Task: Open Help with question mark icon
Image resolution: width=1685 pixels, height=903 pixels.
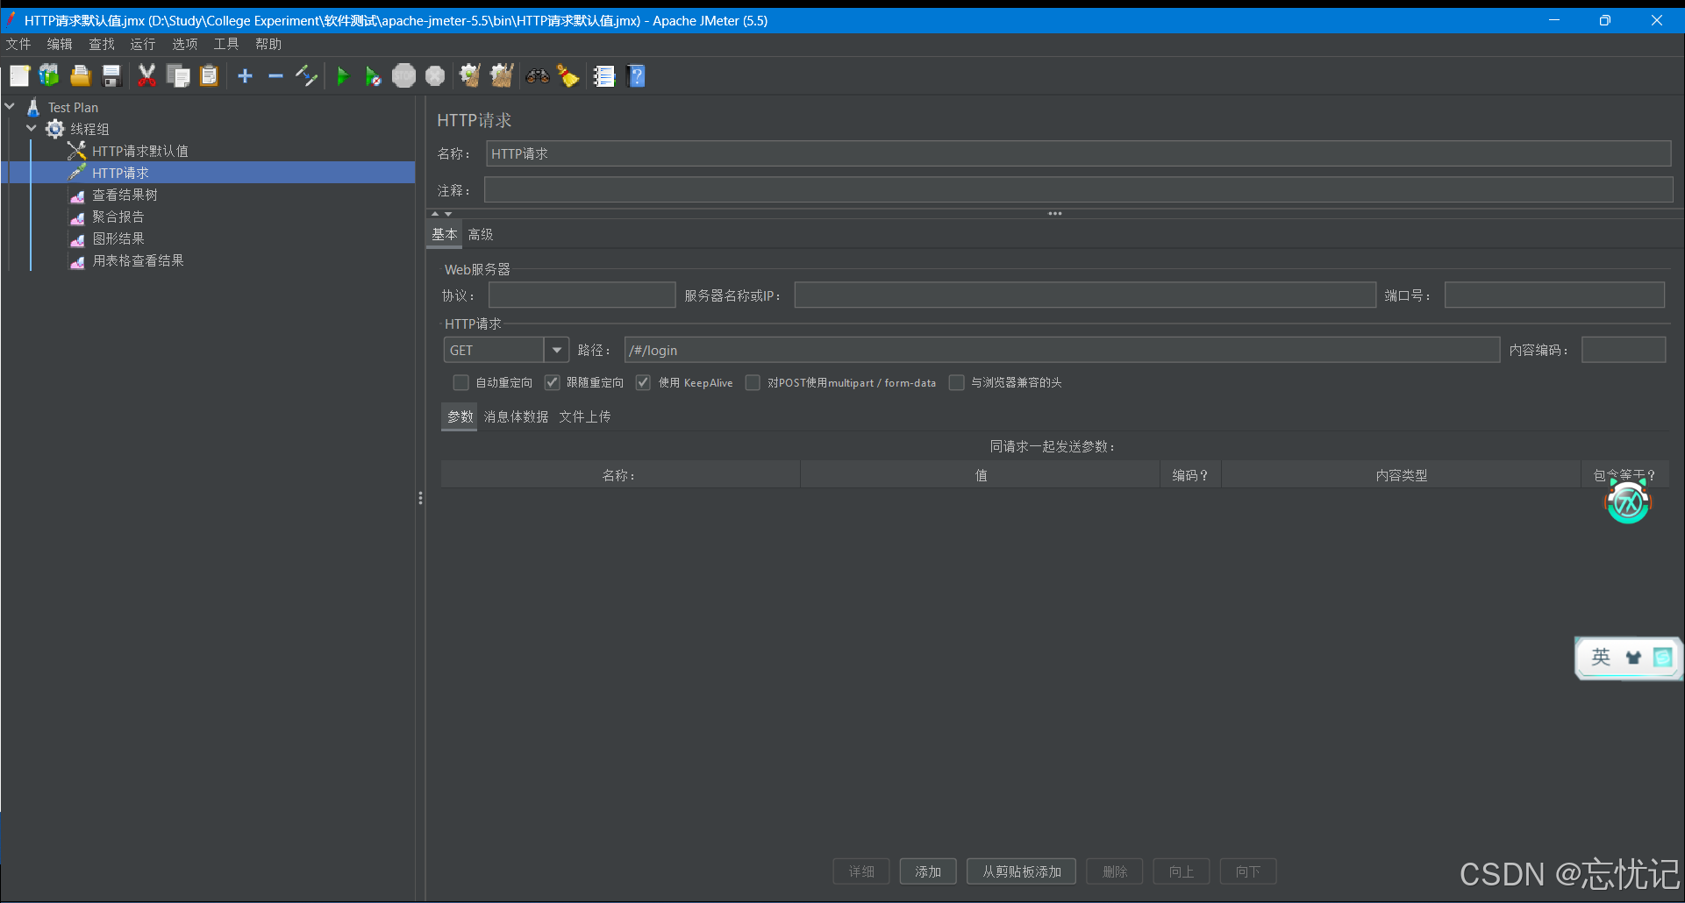Action: [637, 76]
